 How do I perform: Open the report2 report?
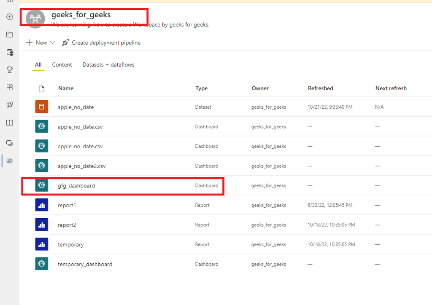point(67,225)
